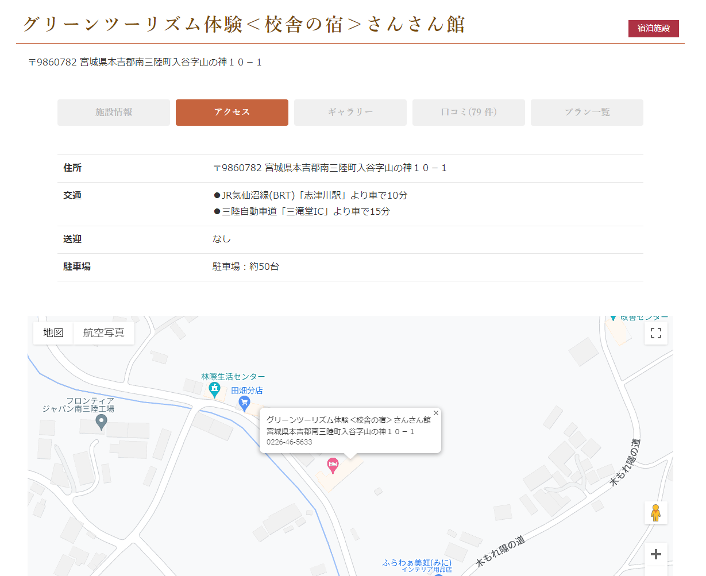Image resolution: width=706 pixels, height=576 pixels.
Task: Select the アクセス tab
Action: tap(232, 113)
